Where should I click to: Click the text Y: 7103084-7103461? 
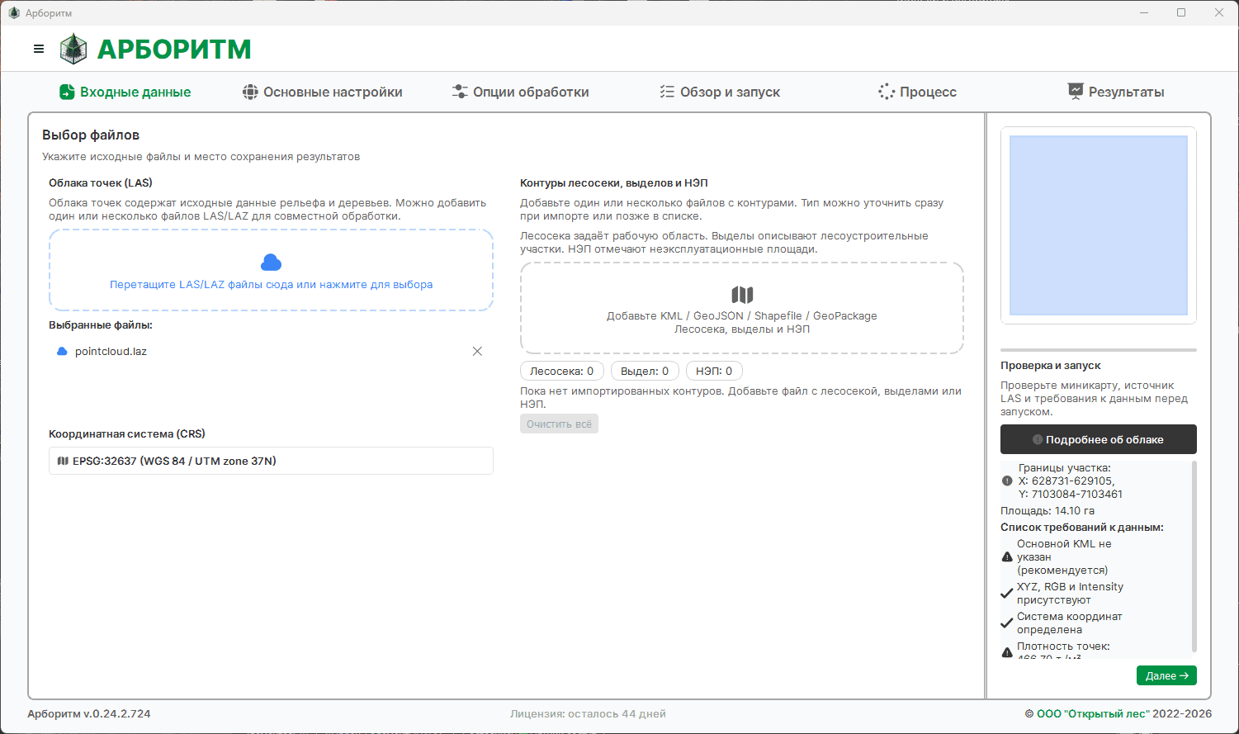coord(1071,495)
